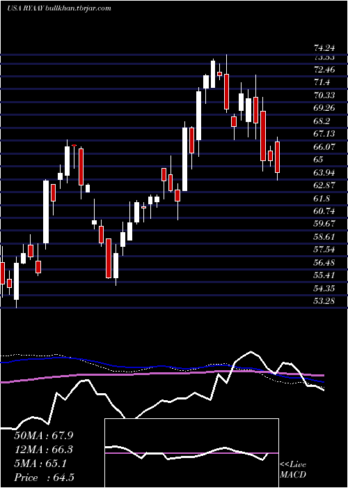
Task: Select the 55.41 axis label
Action: [x=325, y=275]
